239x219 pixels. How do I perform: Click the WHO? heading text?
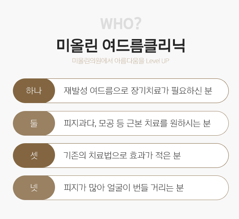[x=121, y=23]
